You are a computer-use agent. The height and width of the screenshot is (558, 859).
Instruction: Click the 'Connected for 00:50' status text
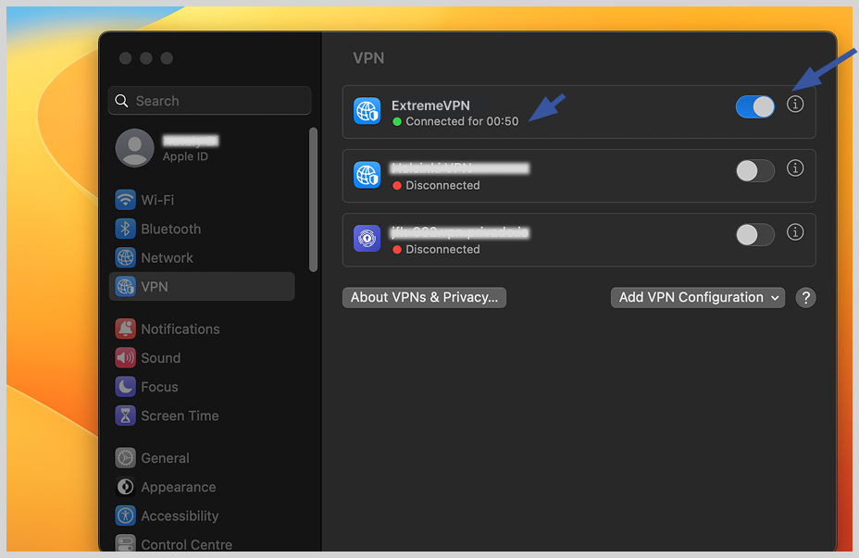pos(462,121)
